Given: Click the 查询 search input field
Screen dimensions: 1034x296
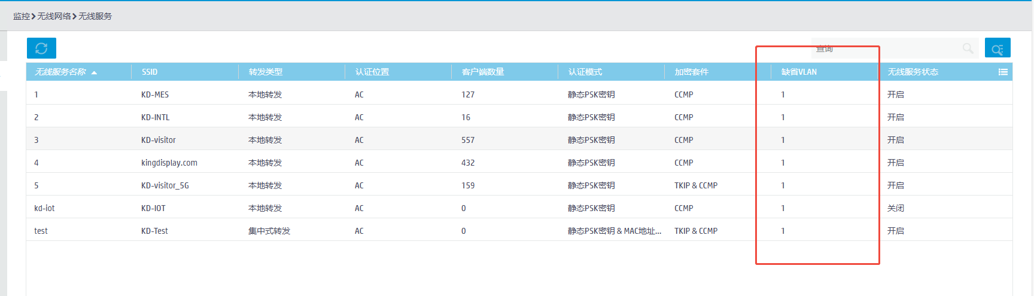Looking at the screenshot, I should (886, 48).
